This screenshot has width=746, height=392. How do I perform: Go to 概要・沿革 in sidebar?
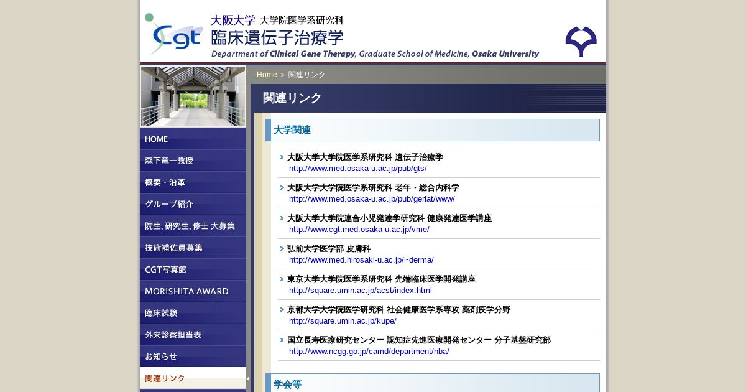pyautogui.click(x=193, y=182)
